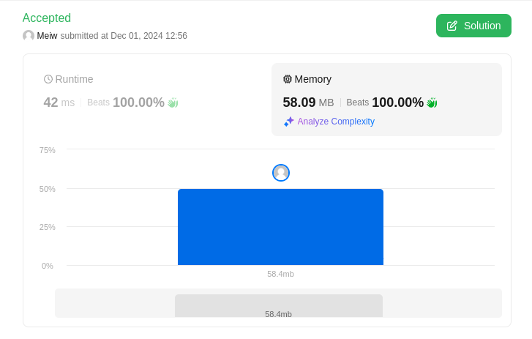This screenshot has width=532, height=339.
Task: Click the memory Beats 100.00% text
Action: coord(385,103)
